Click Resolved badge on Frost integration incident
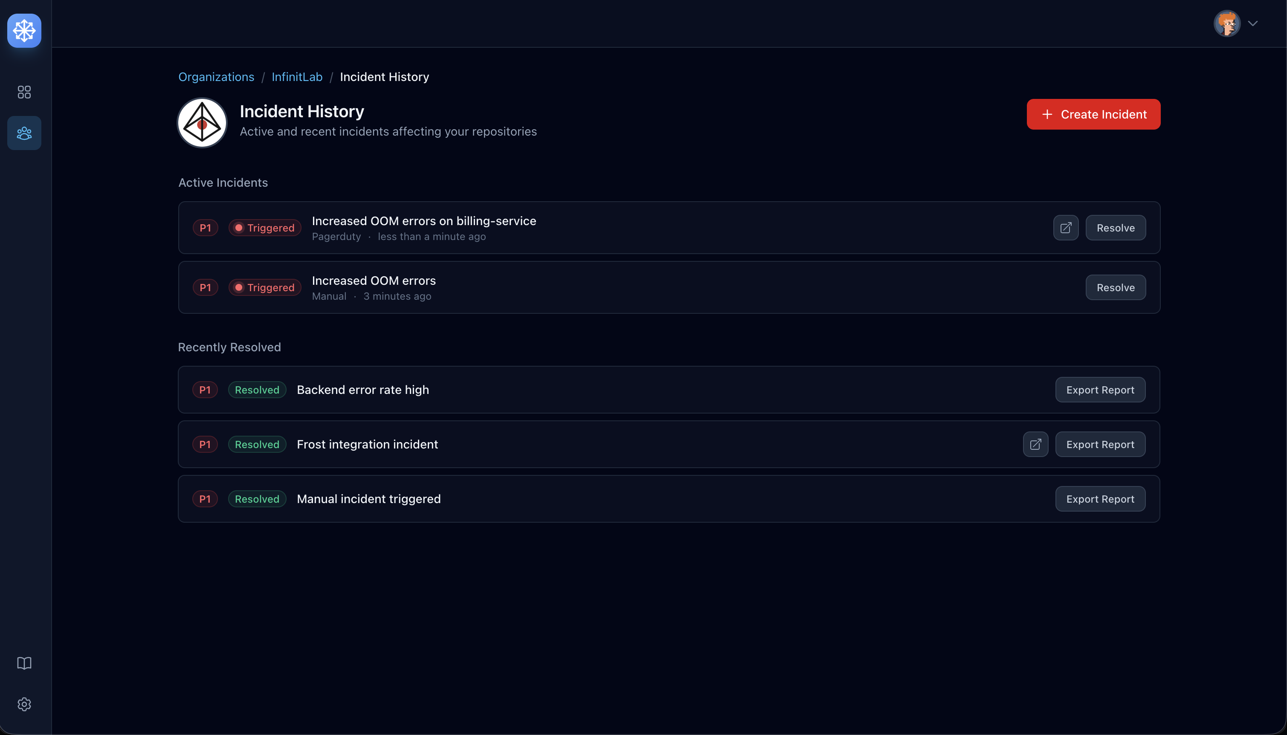1287x735 pixels. pyautogui.click(x=257, y=444)
